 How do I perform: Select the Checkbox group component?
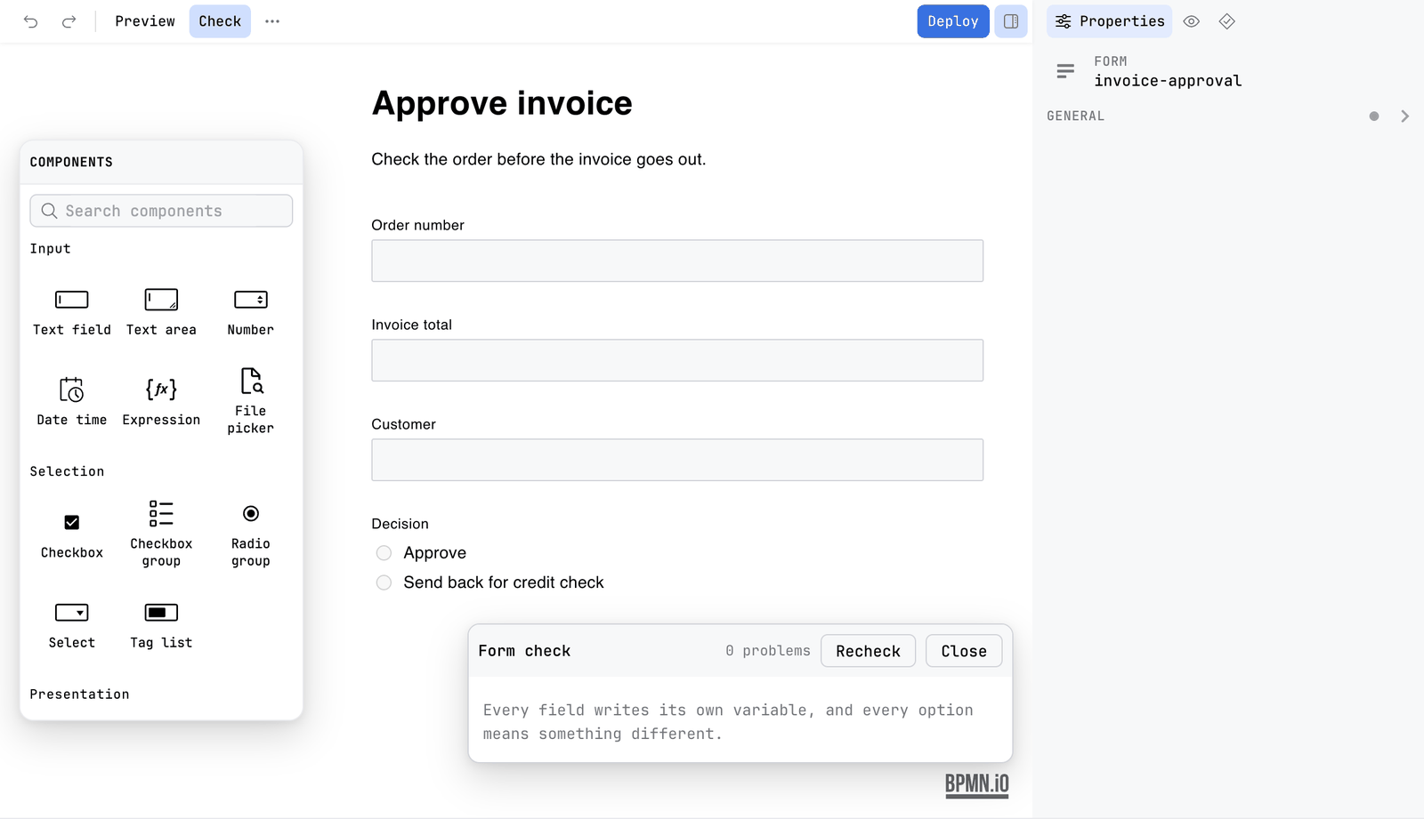(x=161, y=534)
